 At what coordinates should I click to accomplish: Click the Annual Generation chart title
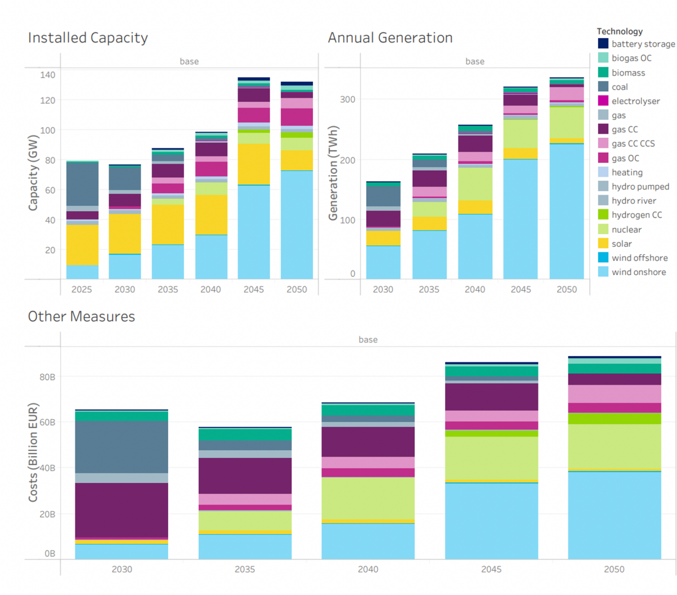[390, 38]
